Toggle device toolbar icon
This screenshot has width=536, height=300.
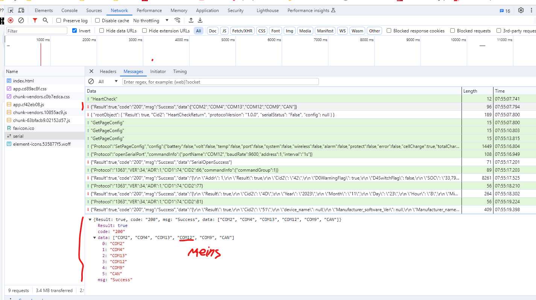pos(21,10)
